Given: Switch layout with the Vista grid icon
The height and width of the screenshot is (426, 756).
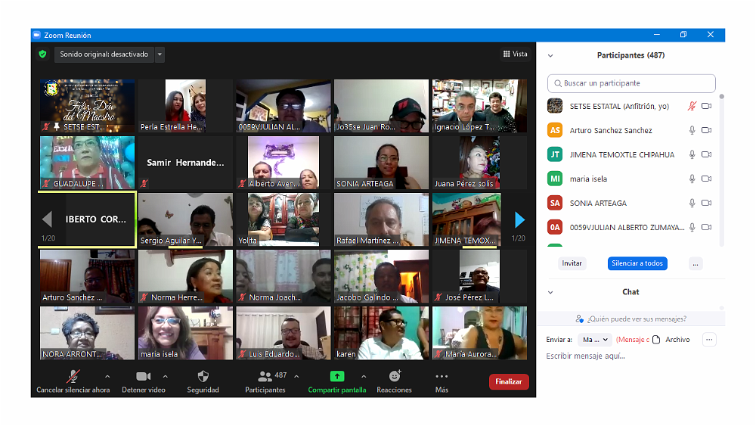Looking at the screenshot, I should click(507, 54).
